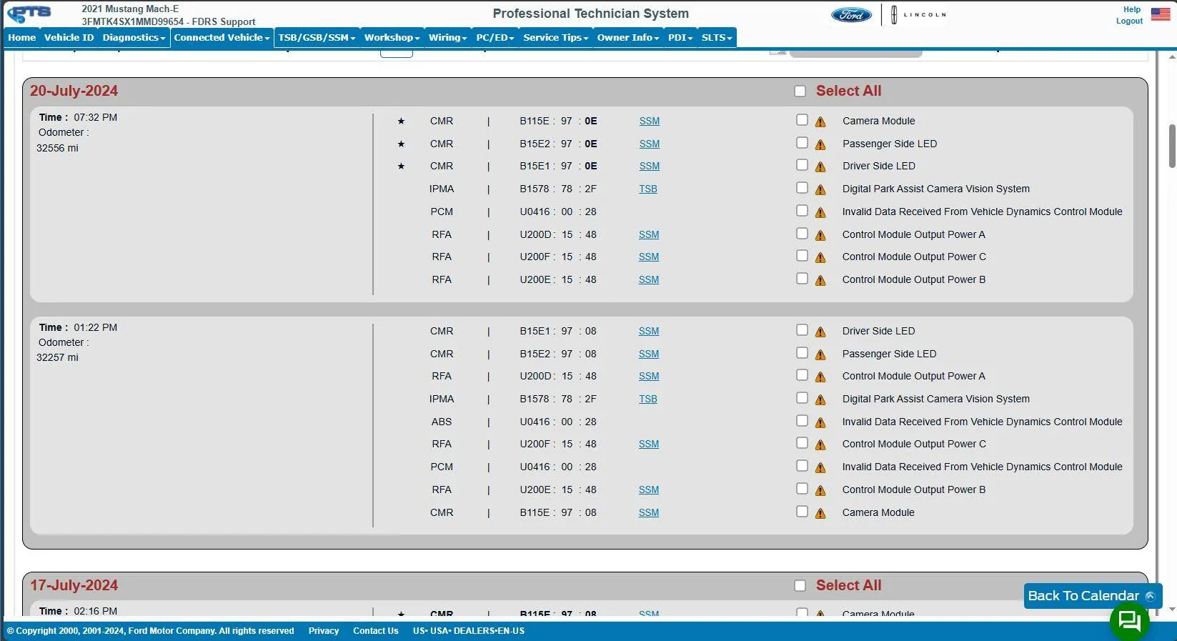The height and width of the screenshot is (641, 1177).
Task: Click the odometer value 32556 mi
Action: point(57,148)
